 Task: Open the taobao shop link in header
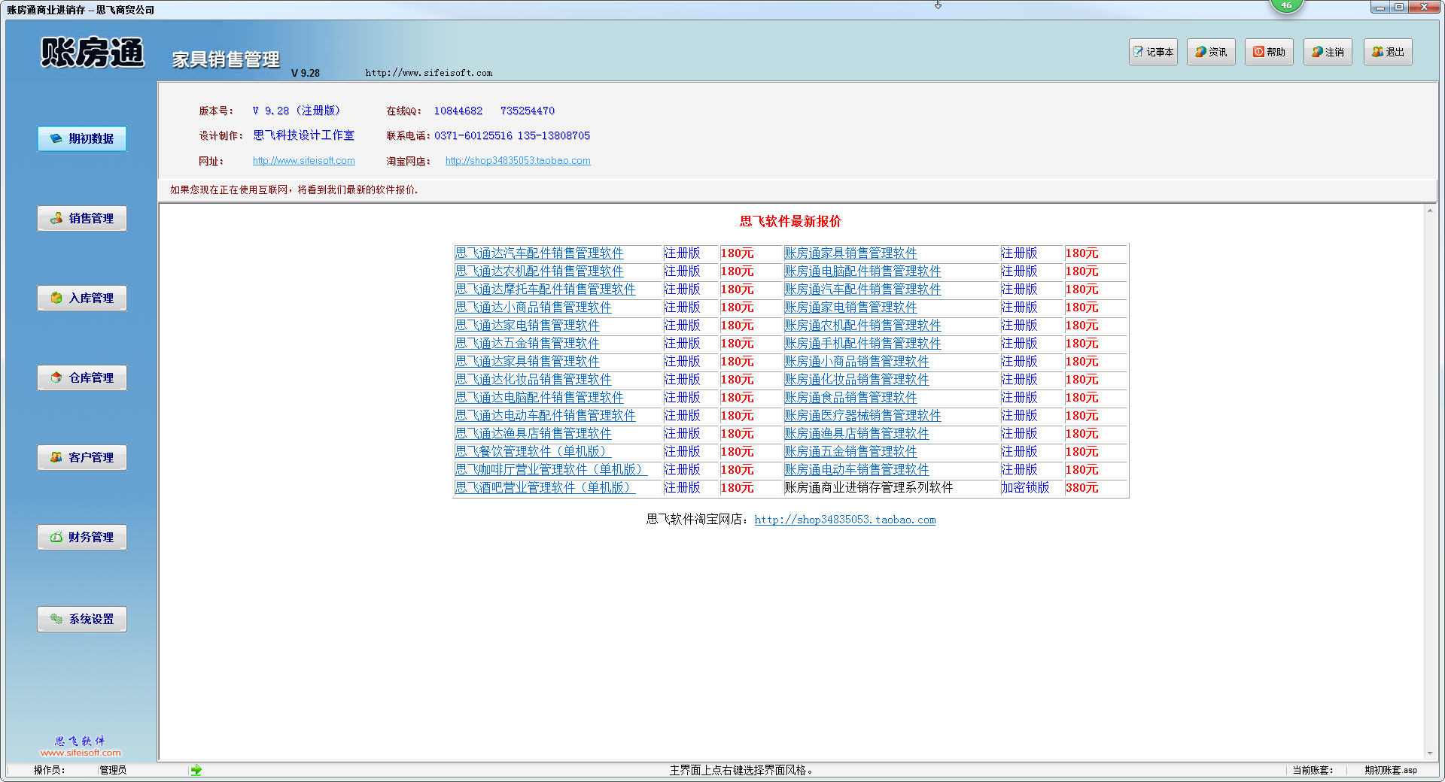point(518,161)
